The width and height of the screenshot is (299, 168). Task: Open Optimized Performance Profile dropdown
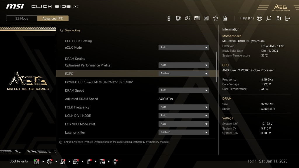pyautogui.click(x=184, y=65)
